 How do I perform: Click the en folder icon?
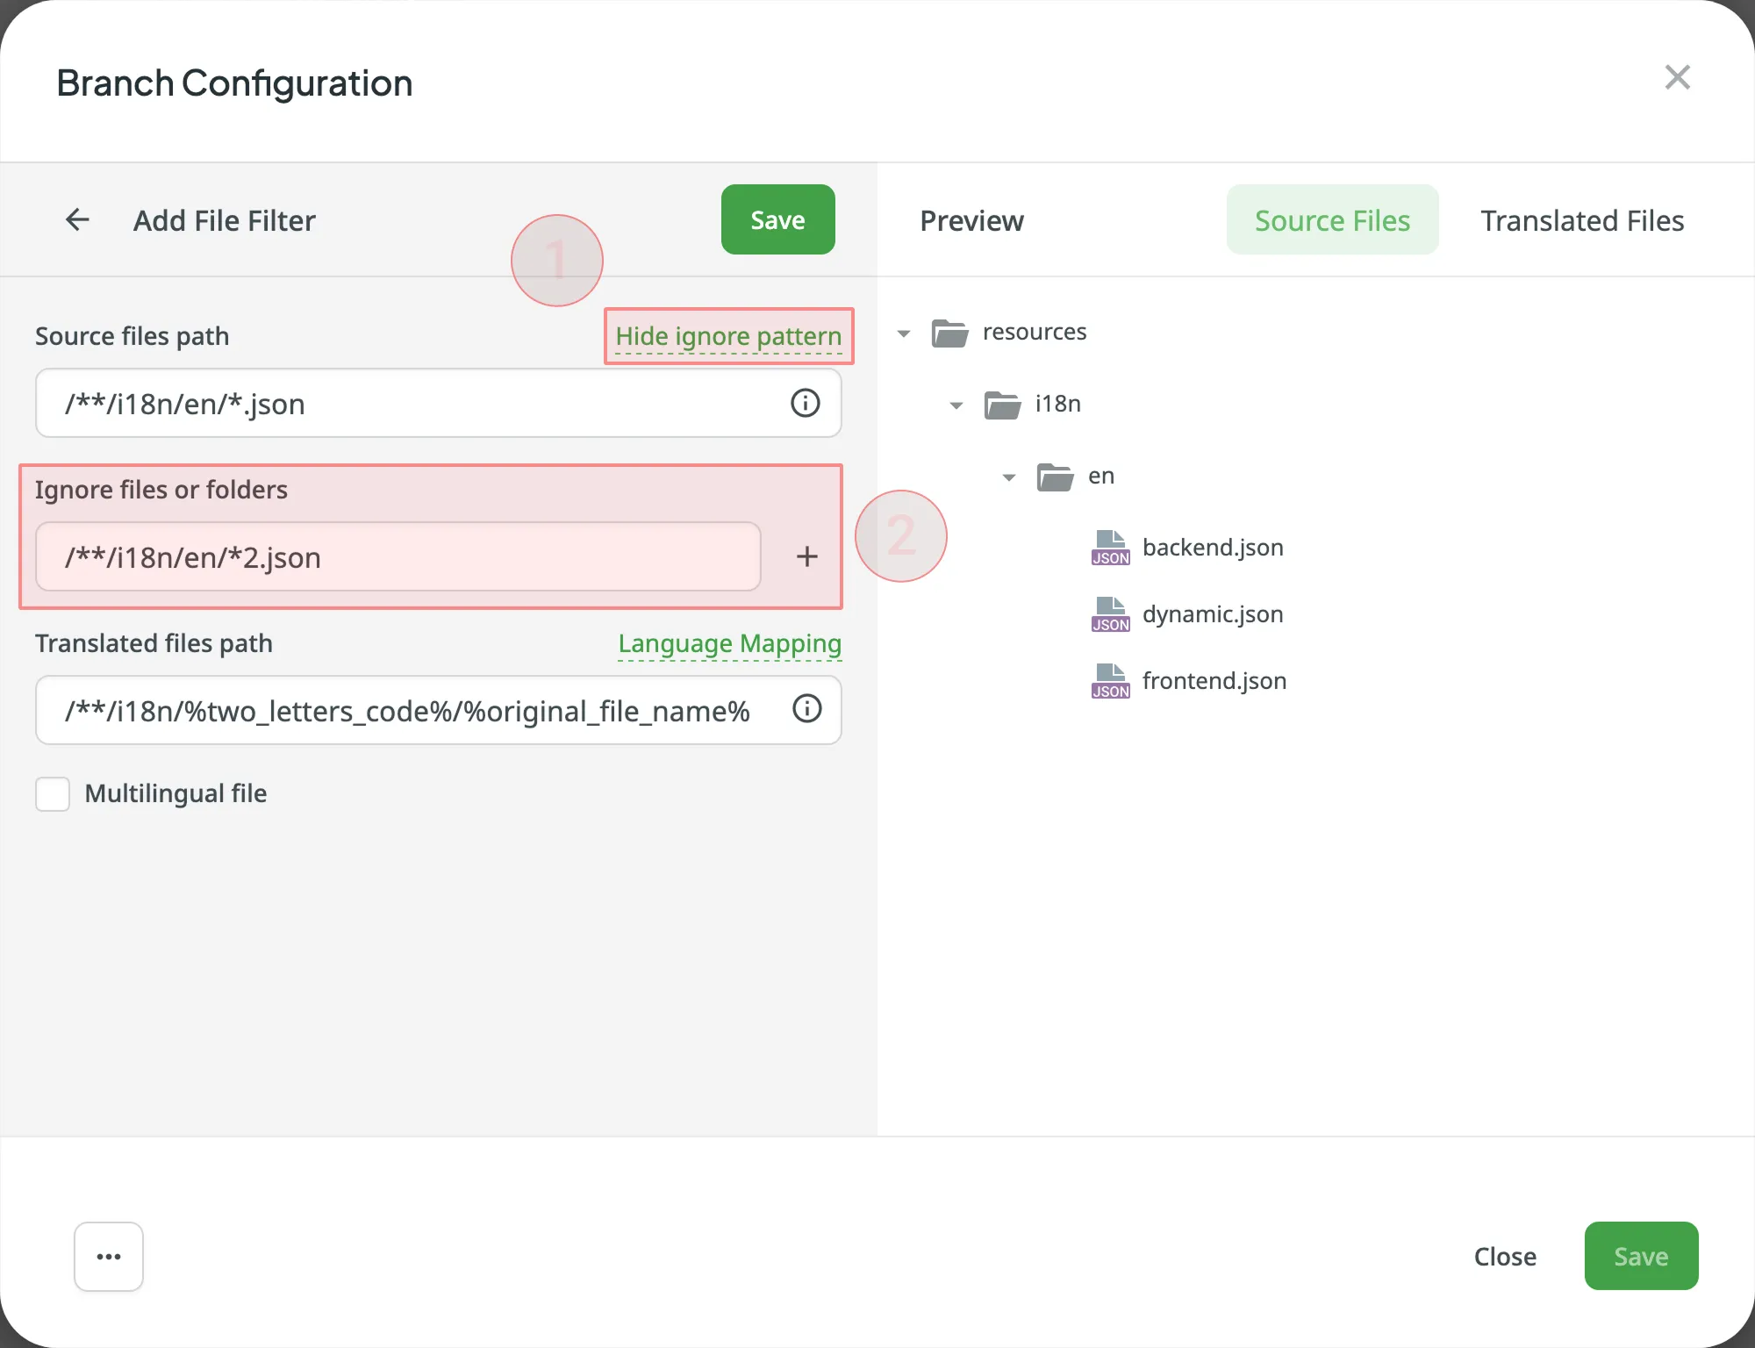point(1055,477)
